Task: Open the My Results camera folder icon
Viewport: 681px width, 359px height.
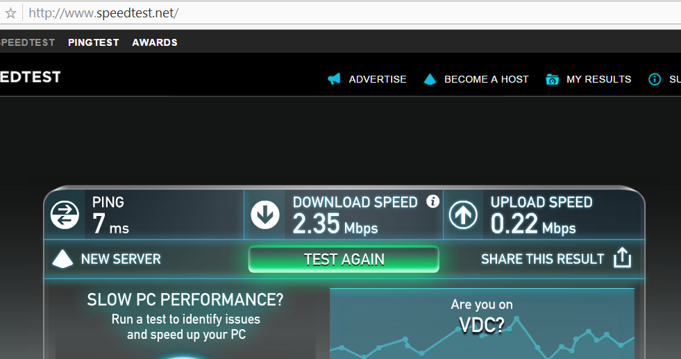Action: point(552,79)
